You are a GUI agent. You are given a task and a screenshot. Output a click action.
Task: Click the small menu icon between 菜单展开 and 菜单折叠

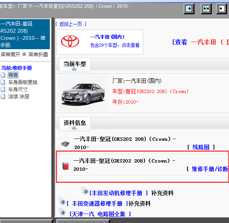[24, 54]
